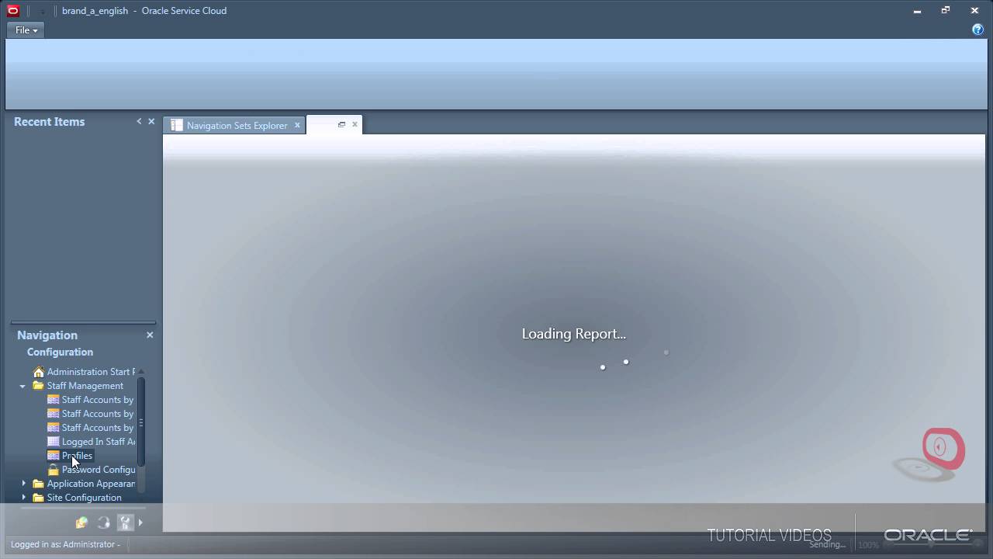Click the Configuration heading in Navigation panel
Screen dimensions: 993x559
tap(60, 352)
